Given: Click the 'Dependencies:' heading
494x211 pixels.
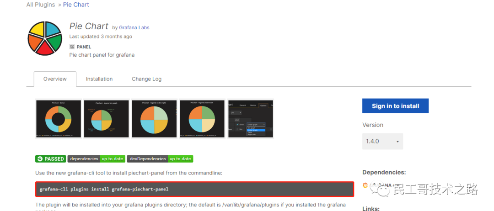Looking at the screenshot, I should pyautogui.click(x=384, y=172).
